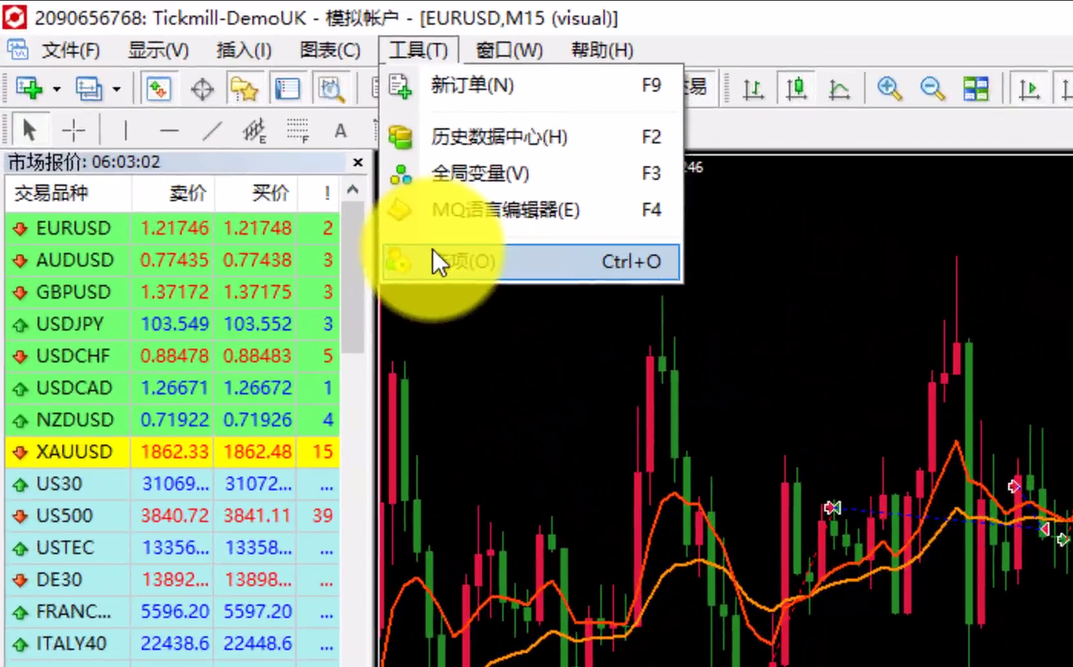Select 全局变量(V) menu entry
This screenshot has height=667, width=1073.
(x=531, y=173)
